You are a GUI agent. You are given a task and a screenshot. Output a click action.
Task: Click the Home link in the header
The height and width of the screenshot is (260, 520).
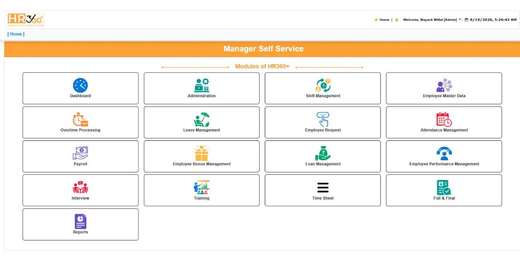click(384, 20)
